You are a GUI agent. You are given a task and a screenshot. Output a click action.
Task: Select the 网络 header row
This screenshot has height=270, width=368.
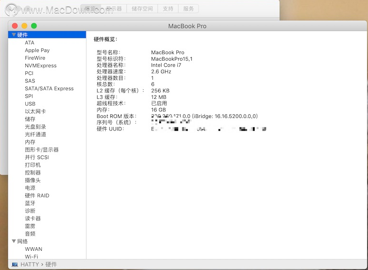47,241
